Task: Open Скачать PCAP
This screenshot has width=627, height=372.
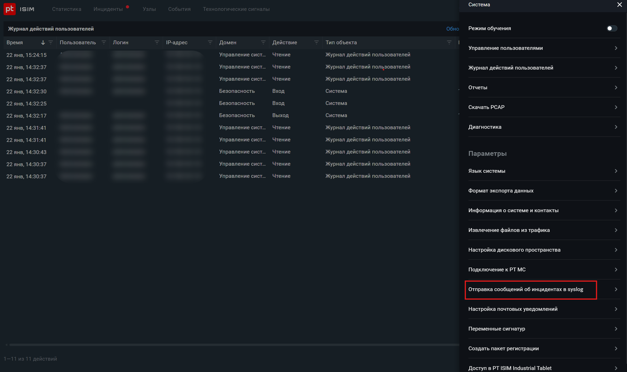Action: (x=543, y=107)
